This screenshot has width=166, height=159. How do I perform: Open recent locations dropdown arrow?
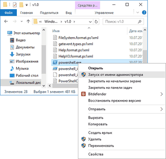coord(22,21)
